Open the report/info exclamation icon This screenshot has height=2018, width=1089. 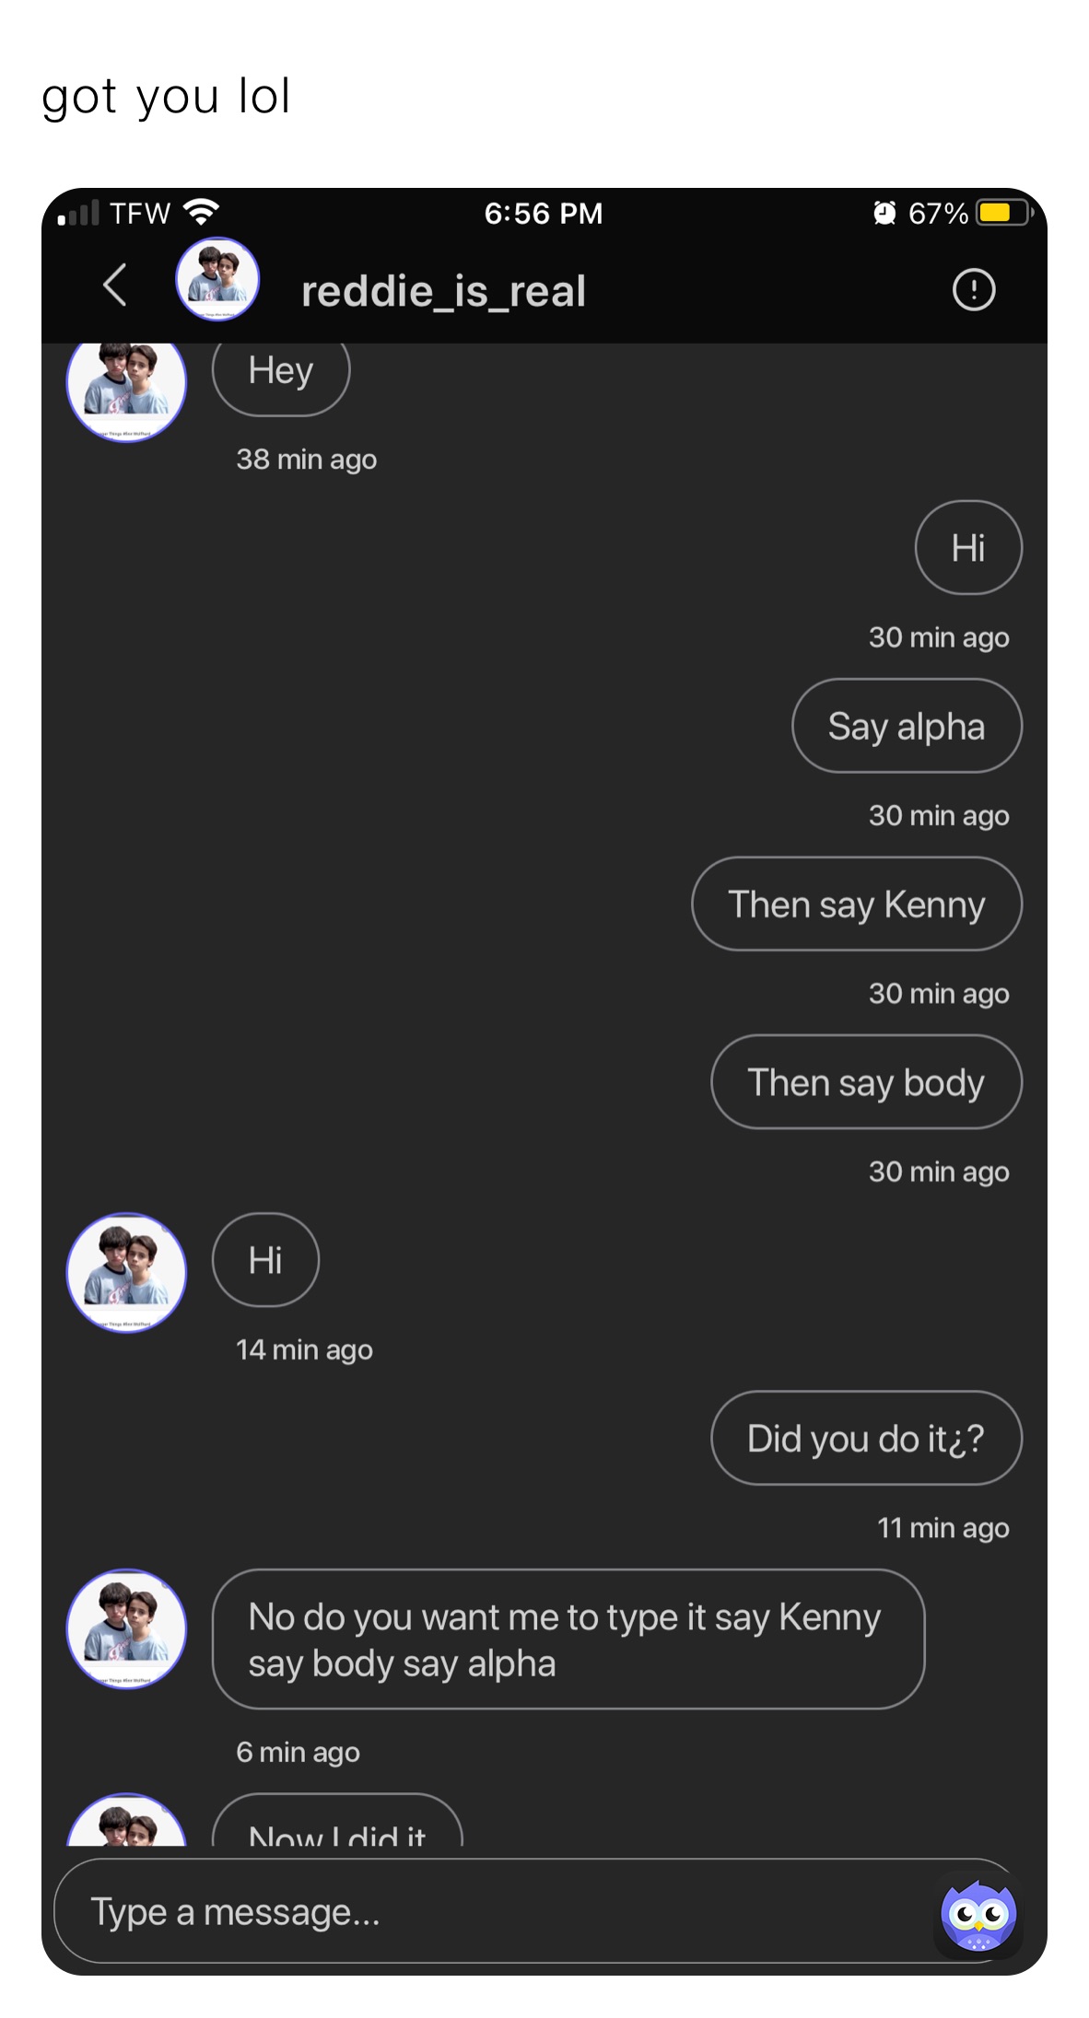(x=973, y=290)
